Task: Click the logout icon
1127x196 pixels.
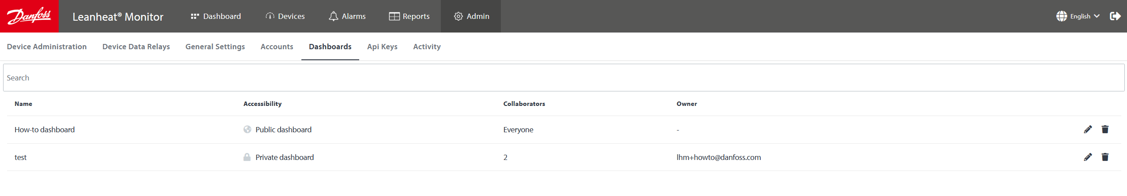Action: (1115, 16)
